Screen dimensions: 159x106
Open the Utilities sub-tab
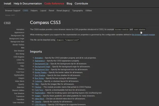pyautogui.click(x=89, y=11)
